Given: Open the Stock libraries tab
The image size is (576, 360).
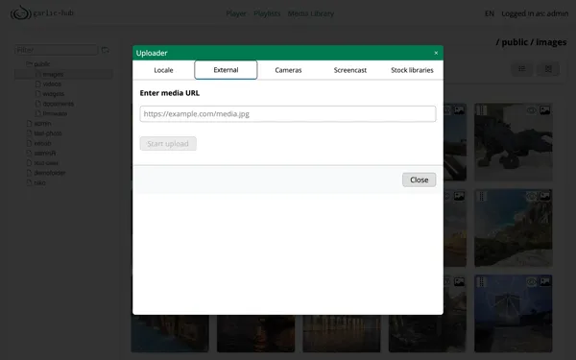Looking at the screenshot, I should coord(412,70).
